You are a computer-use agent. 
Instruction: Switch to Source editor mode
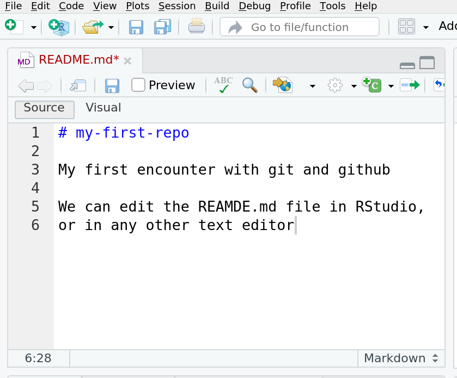click(x=44, y=108)
